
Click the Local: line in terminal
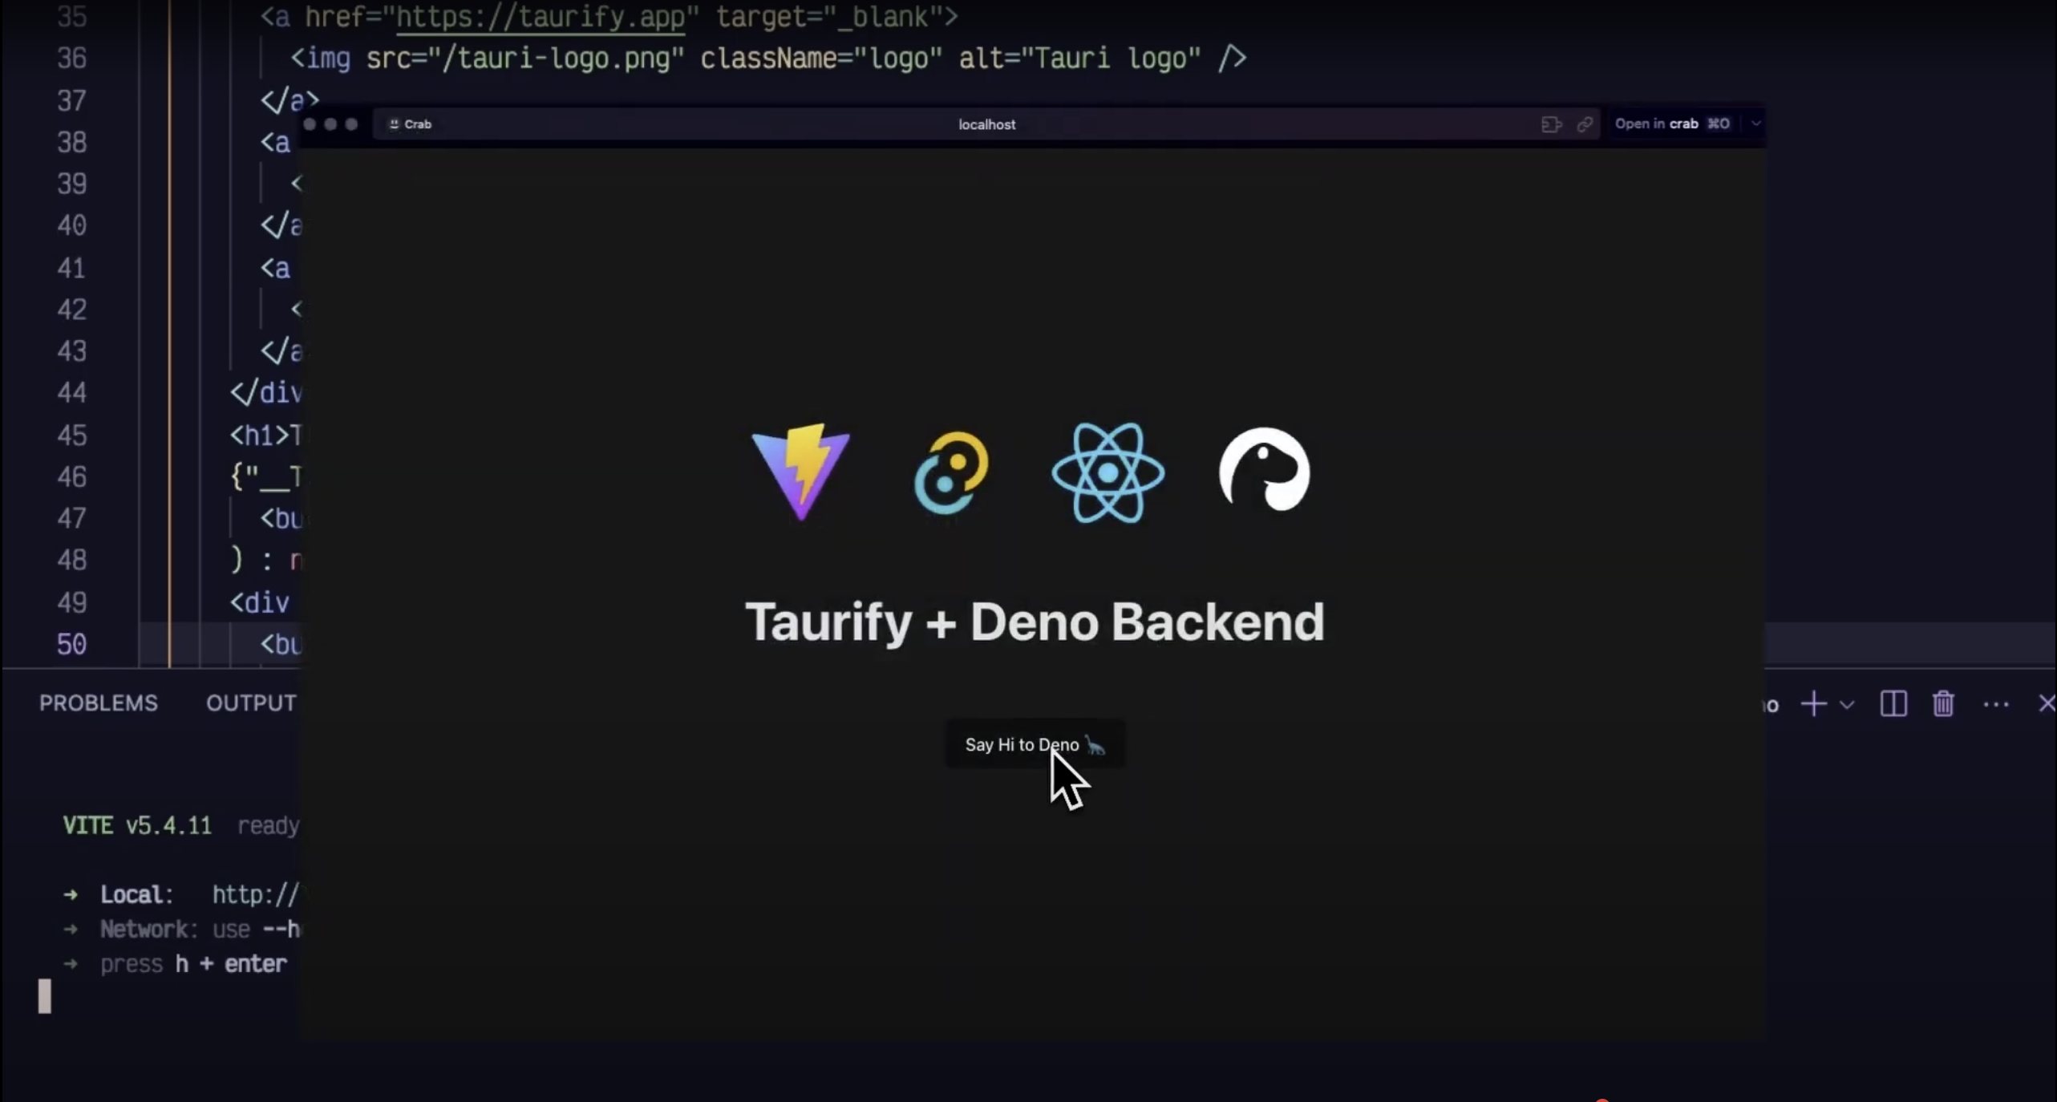tap(180, 894)
